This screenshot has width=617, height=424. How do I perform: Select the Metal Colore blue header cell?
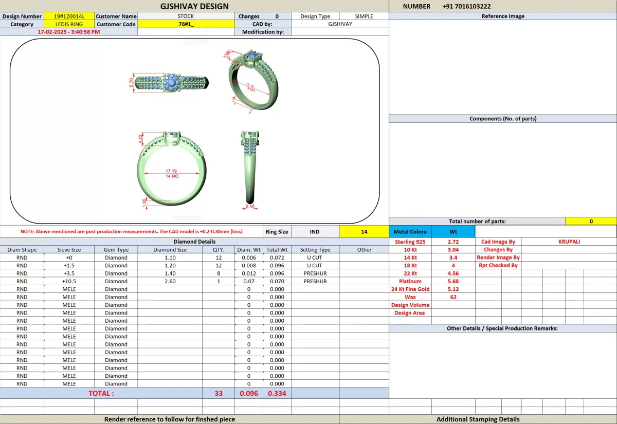[410, 232]
